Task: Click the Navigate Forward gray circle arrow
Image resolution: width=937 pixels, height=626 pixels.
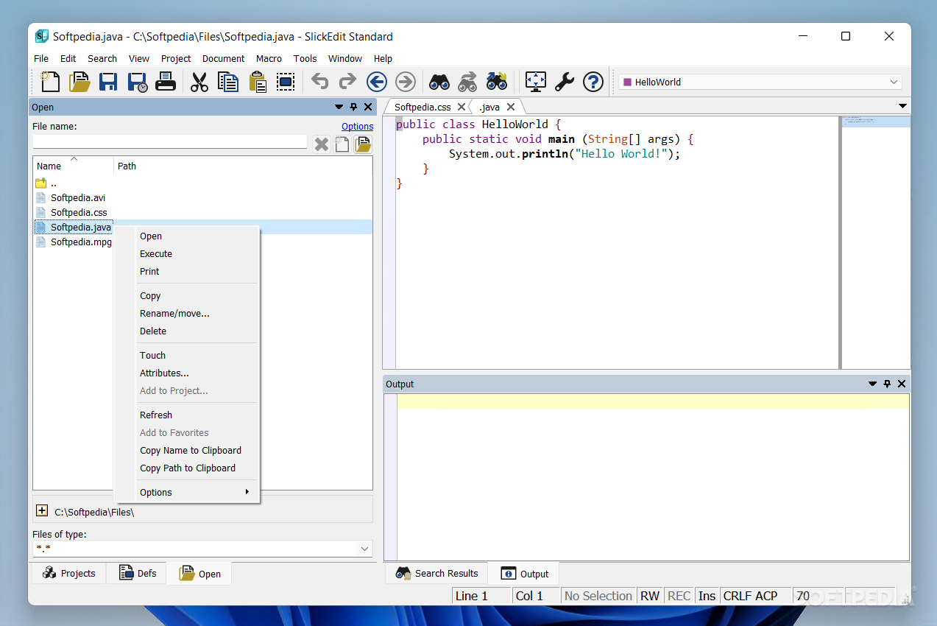Action: tap(406, 82)
